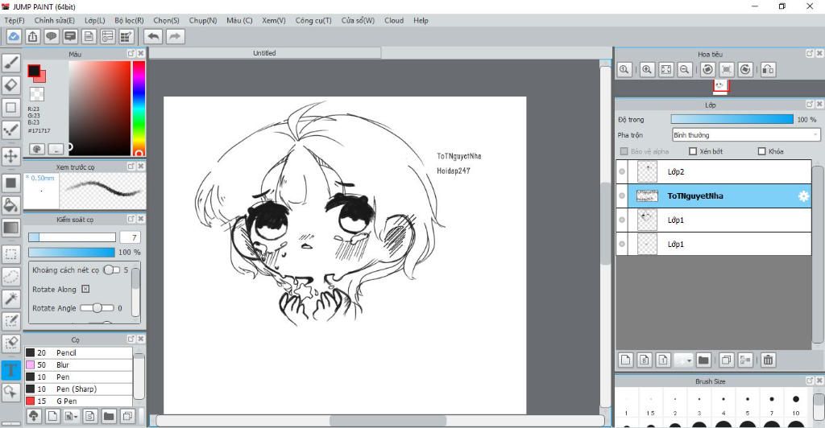The height and width of the screenshot is (428, 825).
Task: Select the Pen (Sharp) brush
Action: click(78, 389)
